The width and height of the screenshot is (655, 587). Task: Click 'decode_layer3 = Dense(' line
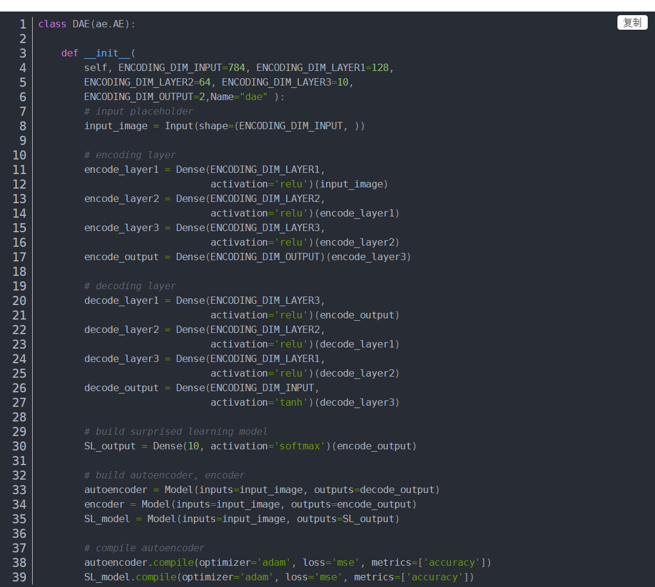pos(204,359)
